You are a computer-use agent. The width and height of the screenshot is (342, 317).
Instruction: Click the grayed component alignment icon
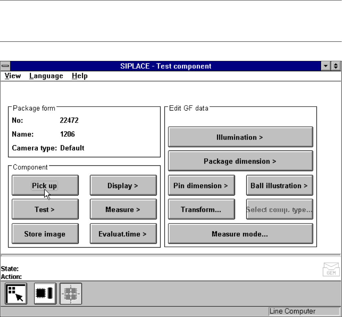tap(71, 294)
